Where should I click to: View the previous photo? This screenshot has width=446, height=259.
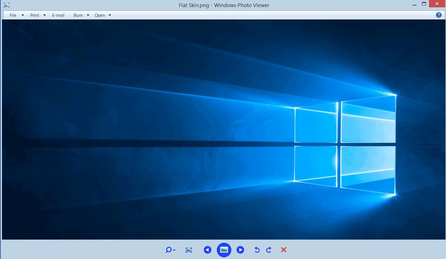tap(207, 250)
